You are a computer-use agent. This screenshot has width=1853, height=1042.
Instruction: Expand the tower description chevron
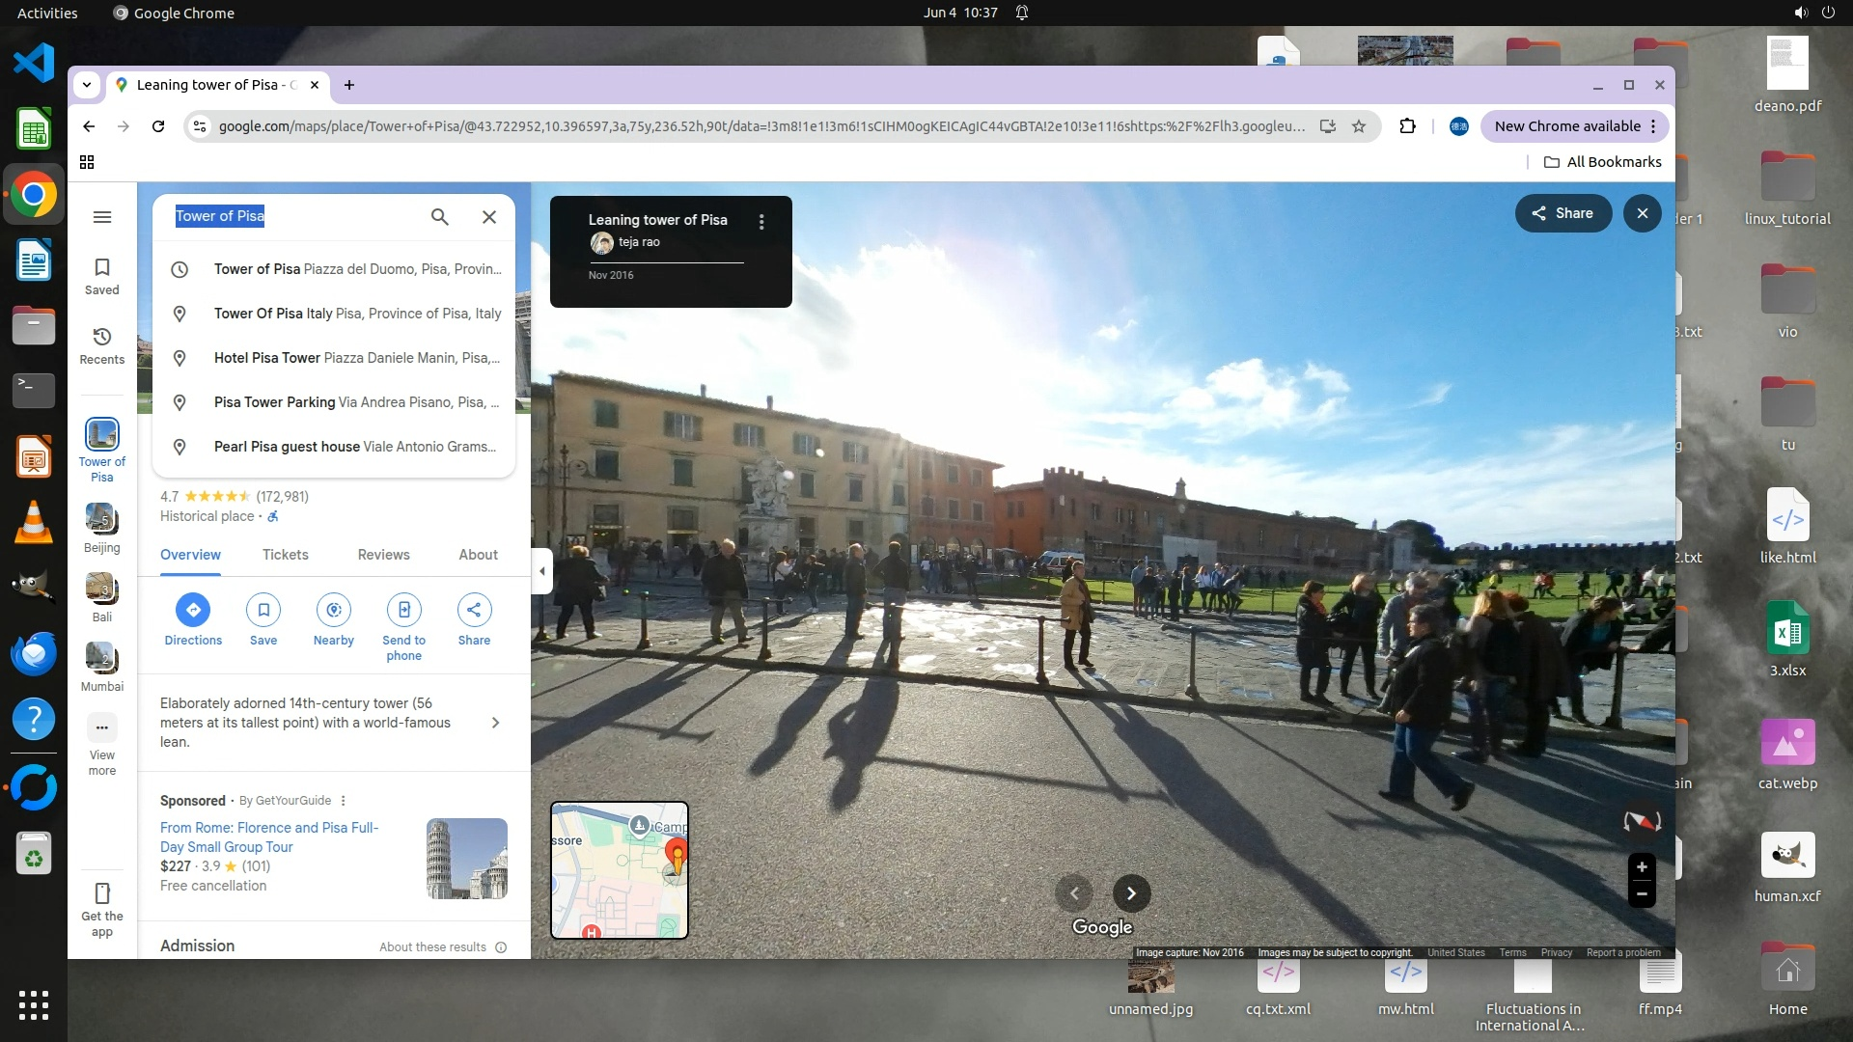[x=495, y=723]
